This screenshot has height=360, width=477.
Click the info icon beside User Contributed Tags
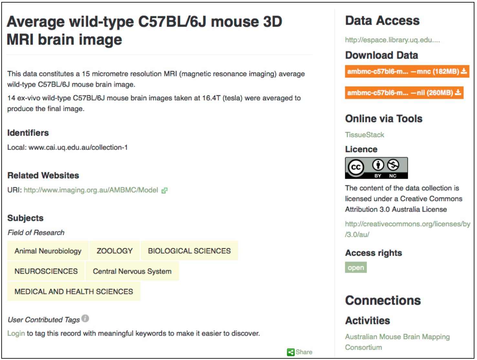tap(85, 319)
